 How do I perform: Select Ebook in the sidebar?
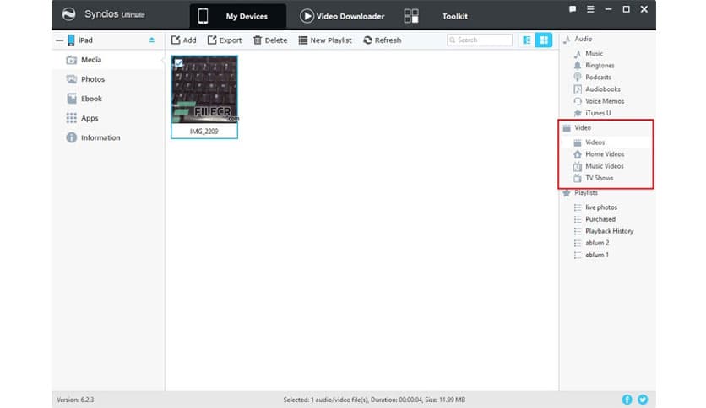pos(108,99)
